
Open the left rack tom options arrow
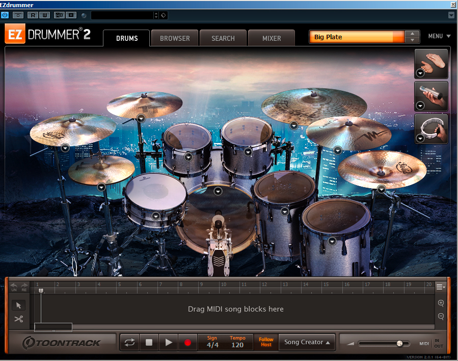[x=188, y=157]
